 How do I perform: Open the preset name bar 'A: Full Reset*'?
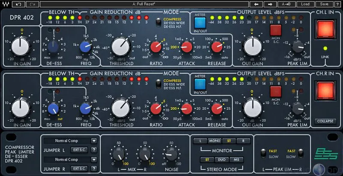(x=144, y=4)
